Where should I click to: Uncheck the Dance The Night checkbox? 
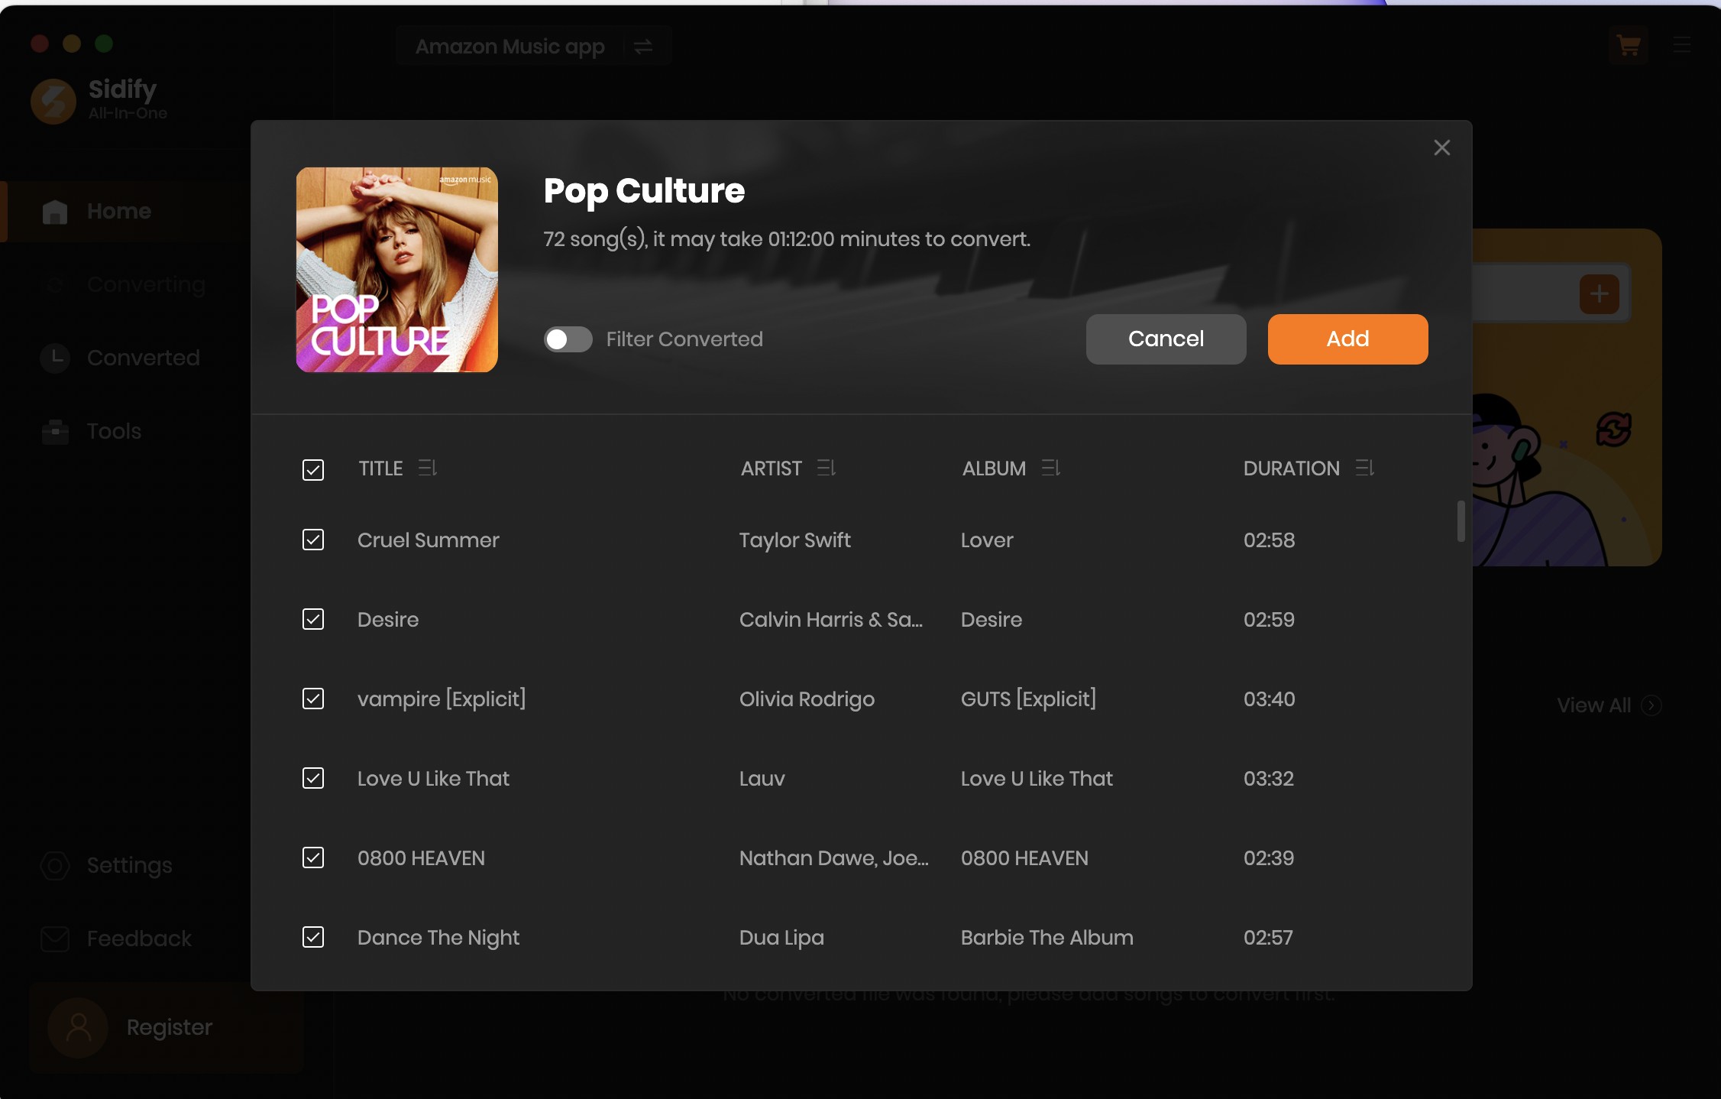click(313, 937)
